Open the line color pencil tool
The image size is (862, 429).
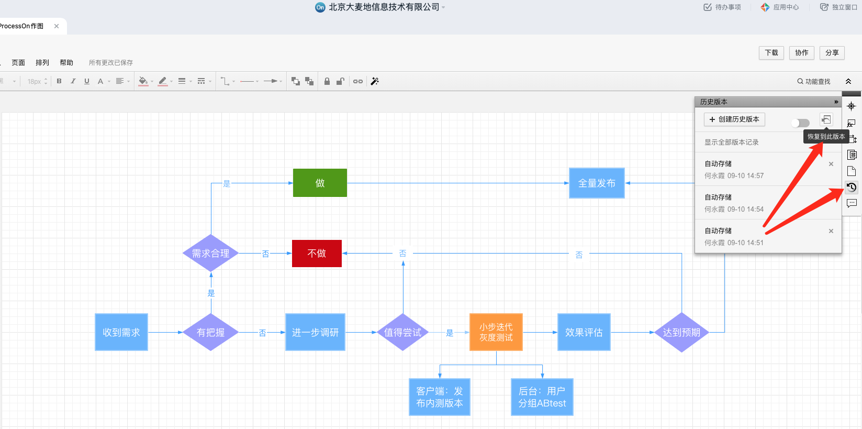click(165, 81)
